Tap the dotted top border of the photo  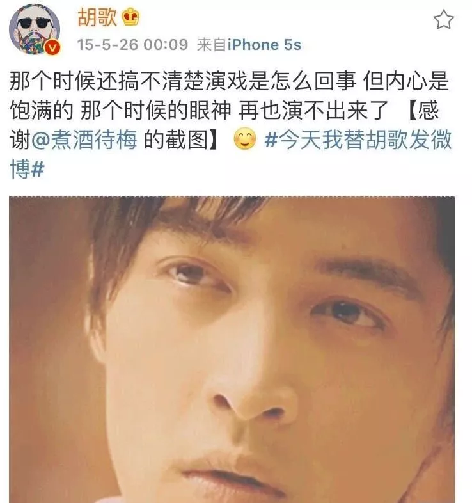[232, 196]
